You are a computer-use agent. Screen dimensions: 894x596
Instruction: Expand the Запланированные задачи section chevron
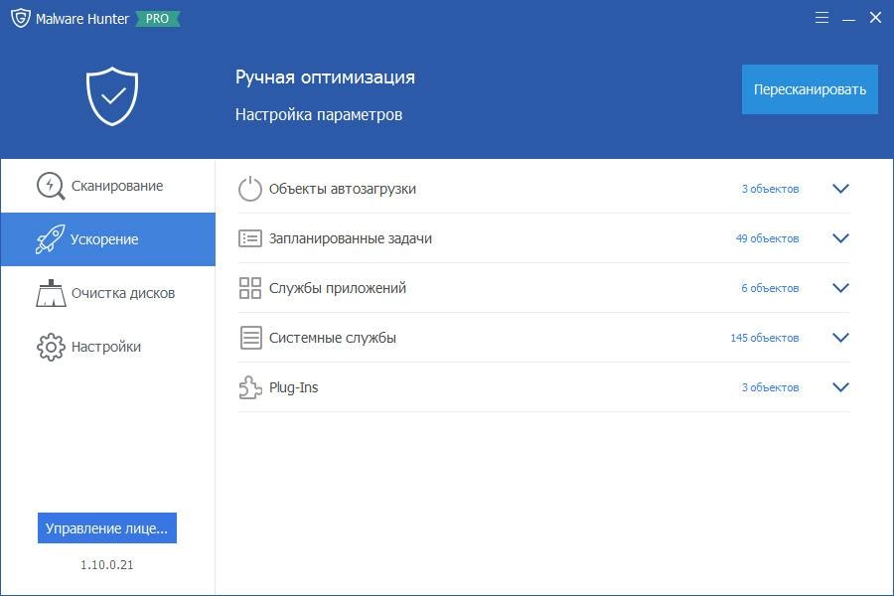pos(840,238)
